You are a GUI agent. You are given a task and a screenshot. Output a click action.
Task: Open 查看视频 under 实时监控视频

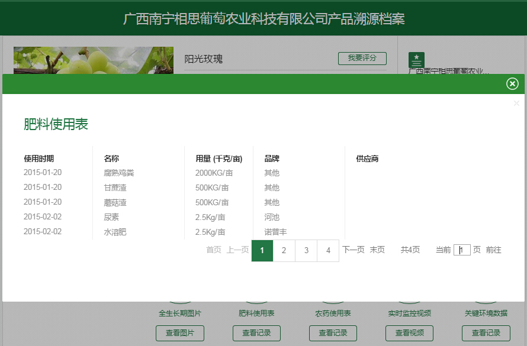[409, 333]
